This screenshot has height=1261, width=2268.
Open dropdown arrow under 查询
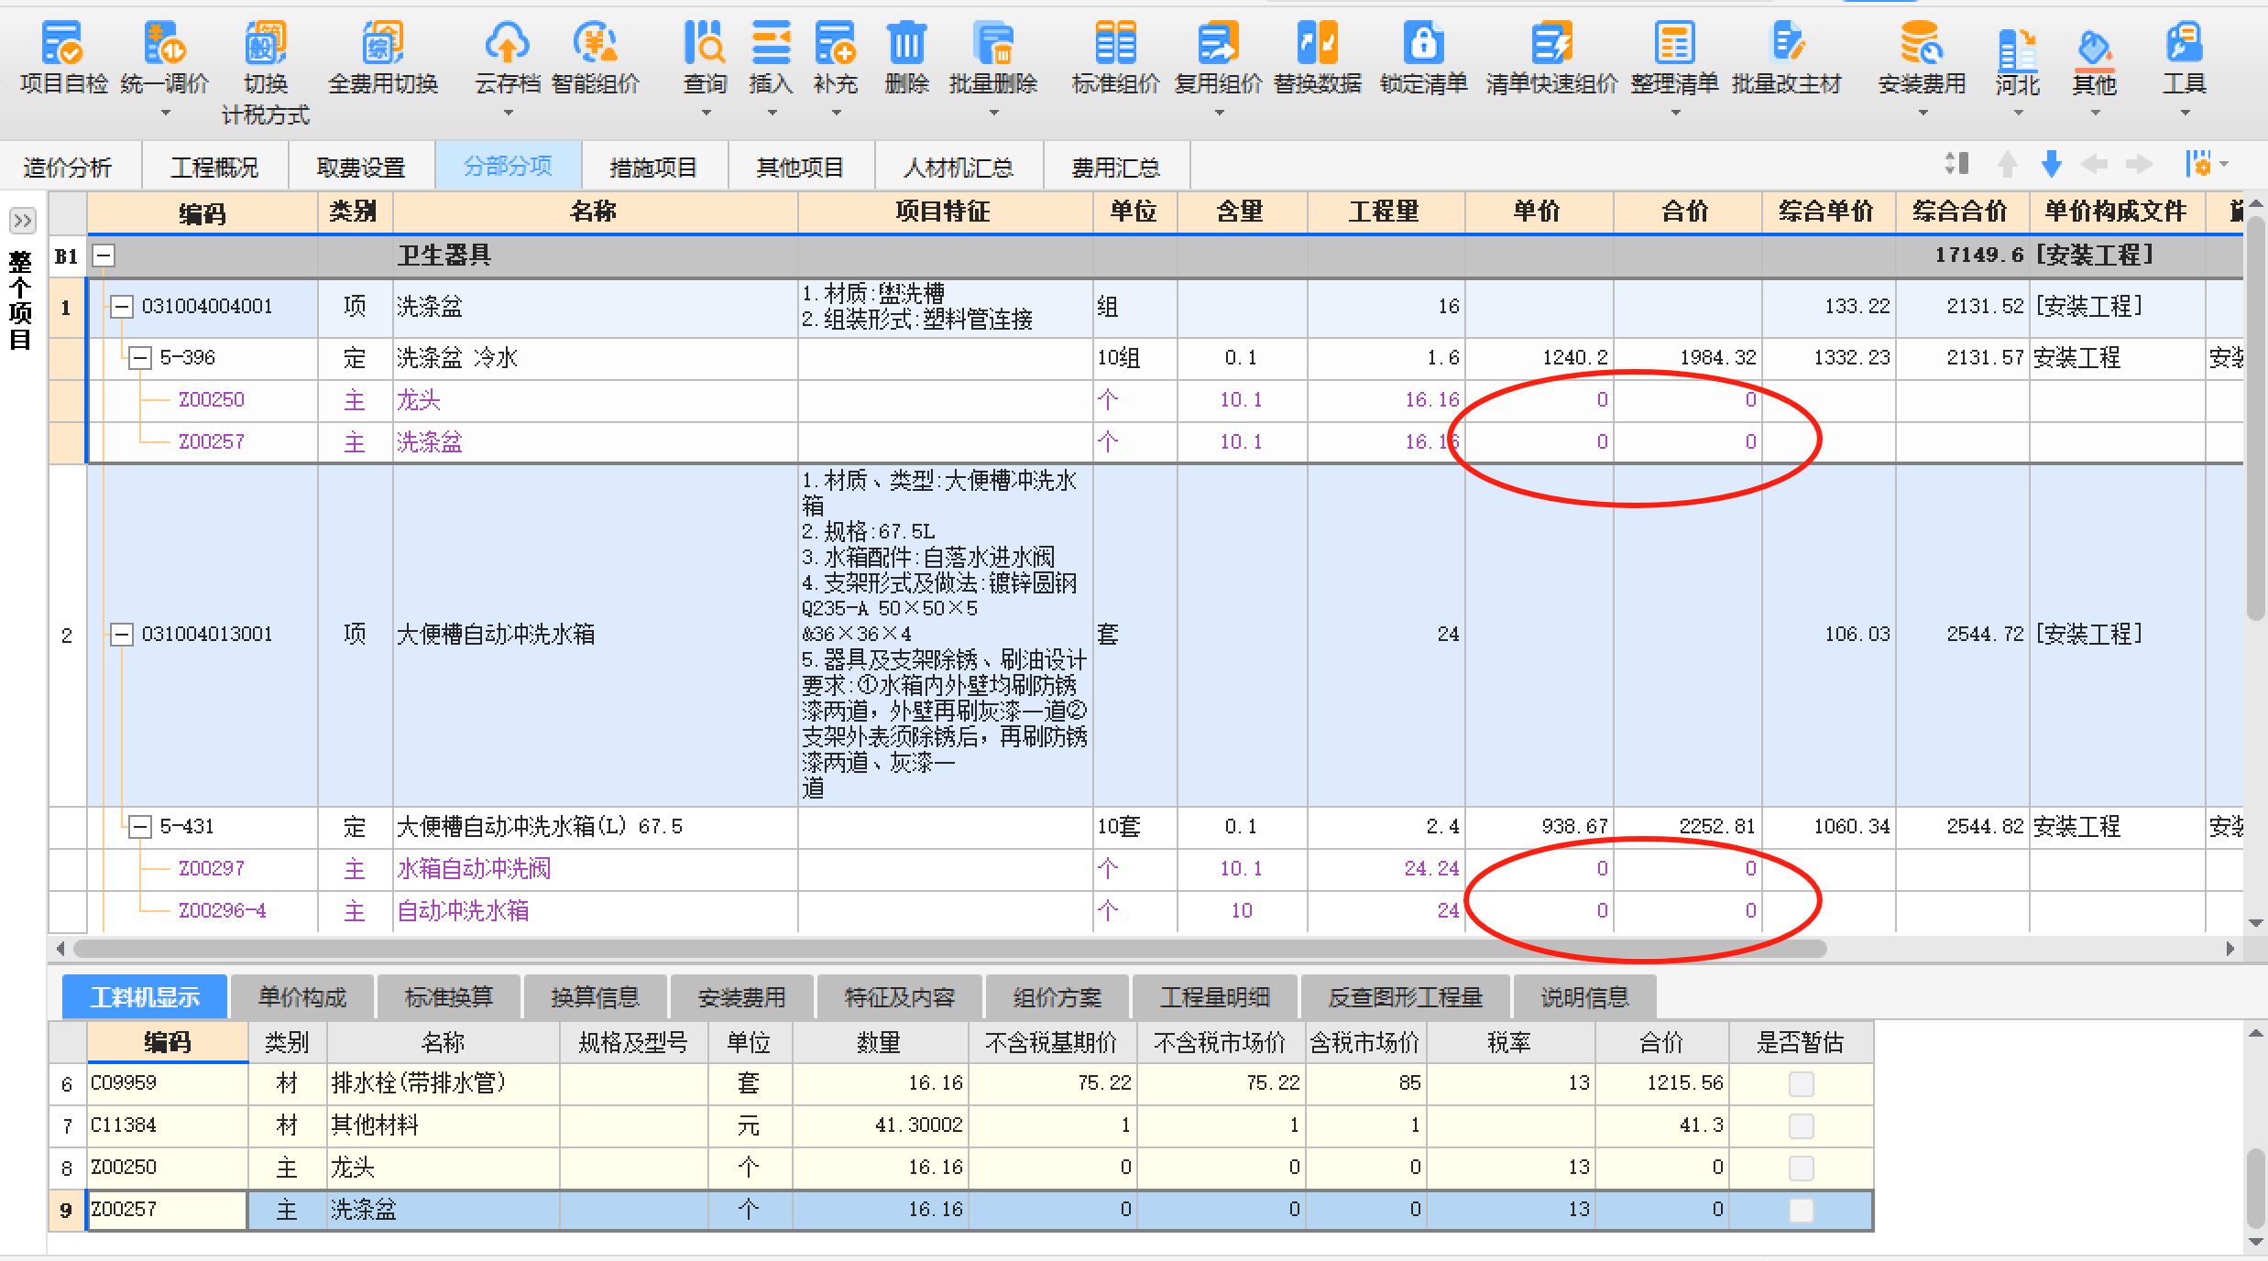coord(706,114)
